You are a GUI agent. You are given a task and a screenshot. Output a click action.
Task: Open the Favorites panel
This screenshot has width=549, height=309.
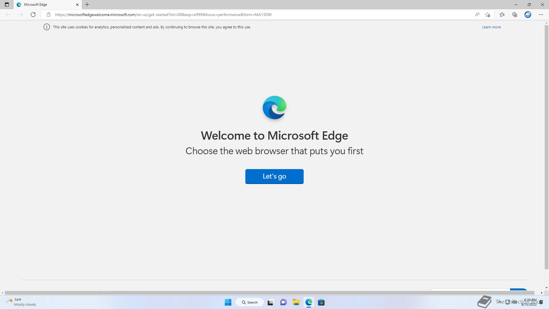coord(502,15)
